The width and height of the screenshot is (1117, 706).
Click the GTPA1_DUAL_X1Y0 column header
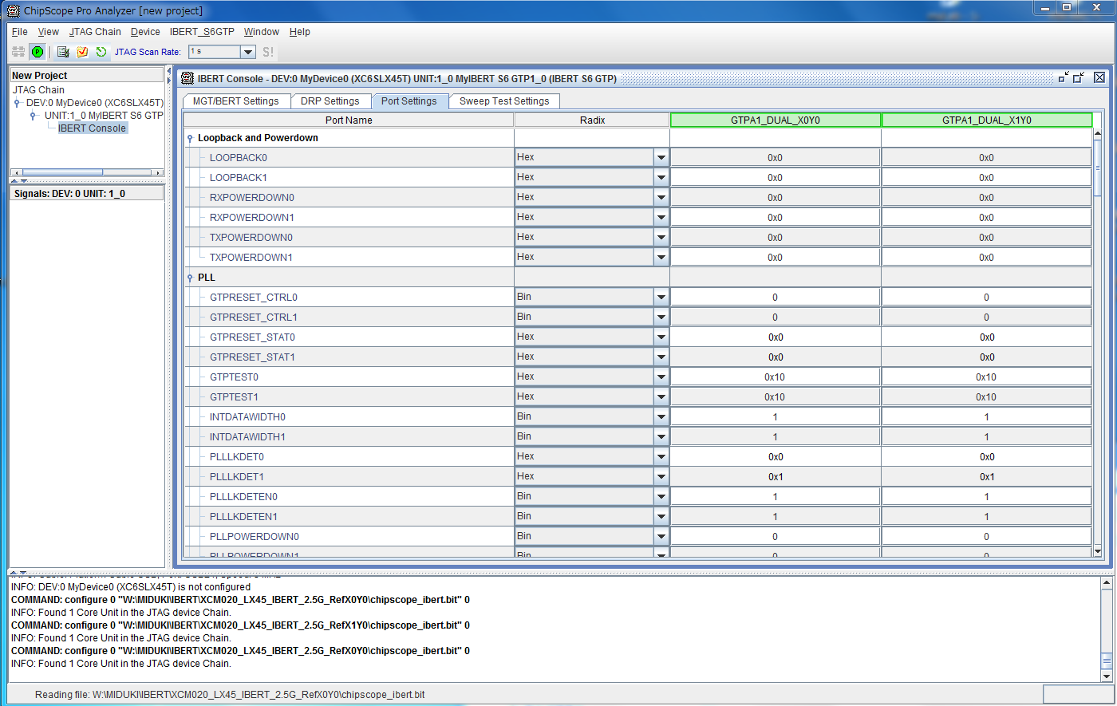tap(987, 120)
